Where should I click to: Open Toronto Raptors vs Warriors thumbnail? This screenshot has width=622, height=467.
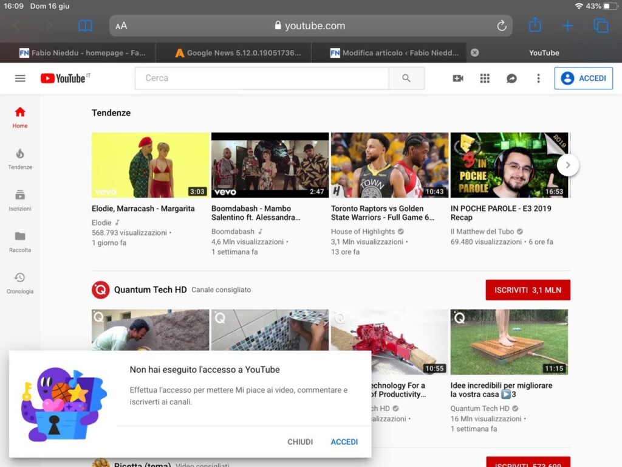tap(389, 165)
